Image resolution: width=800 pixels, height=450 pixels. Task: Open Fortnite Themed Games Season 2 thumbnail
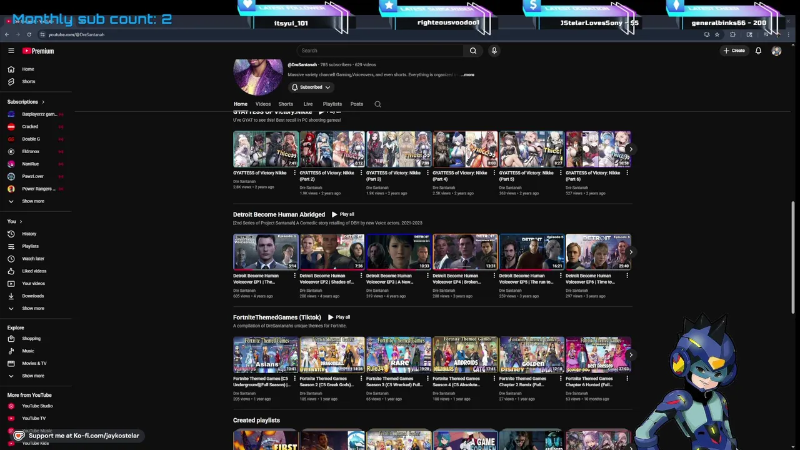[x=332, y=355]
